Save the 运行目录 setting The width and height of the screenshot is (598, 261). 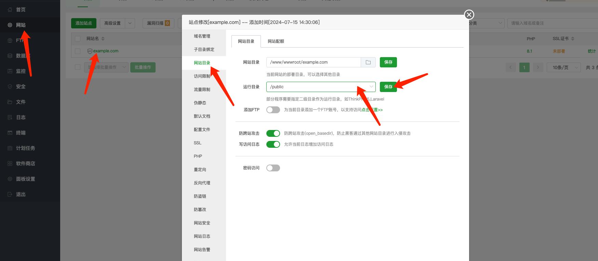(x=388, y=87)
